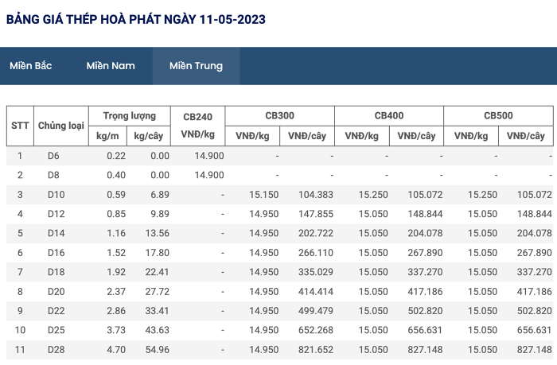Click the Chủng loại column header

click(x=61, y=126)
